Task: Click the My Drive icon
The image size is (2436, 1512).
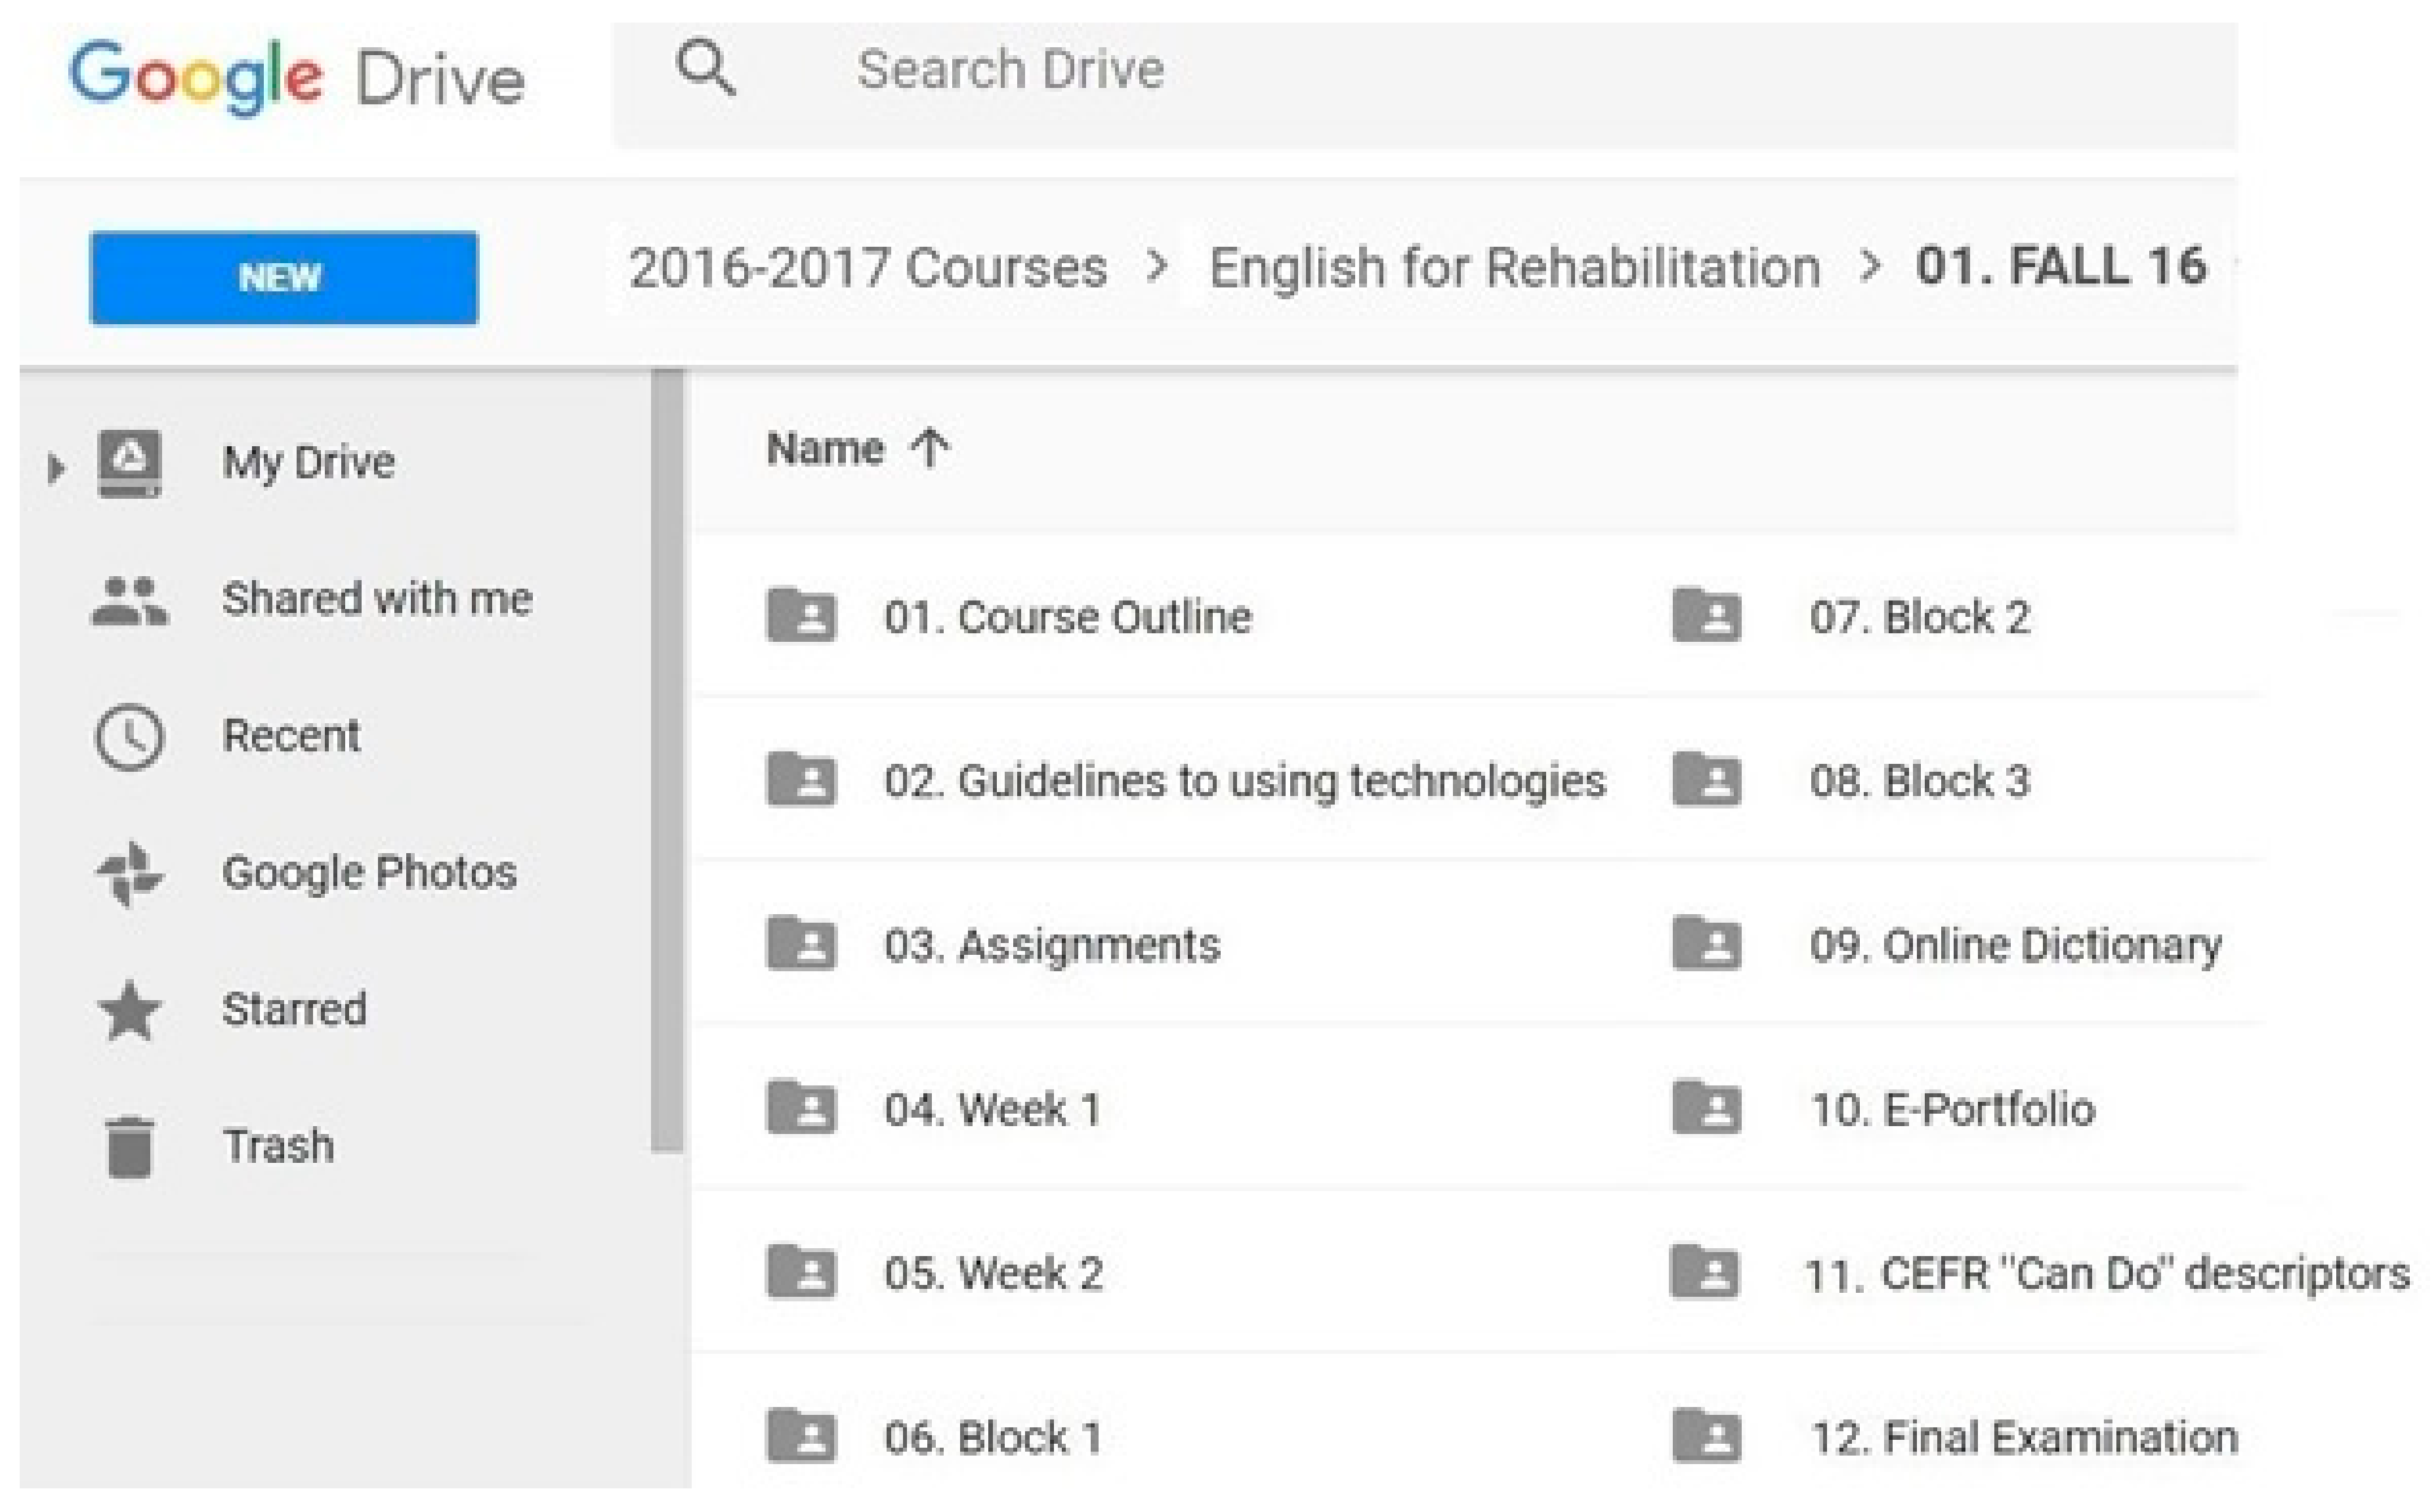Action: [130, 463]
